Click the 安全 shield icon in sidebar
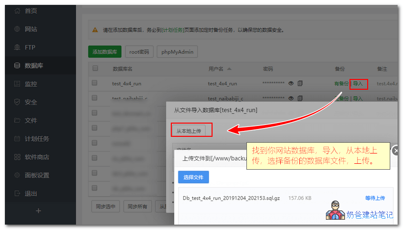 tap(17, 102)
